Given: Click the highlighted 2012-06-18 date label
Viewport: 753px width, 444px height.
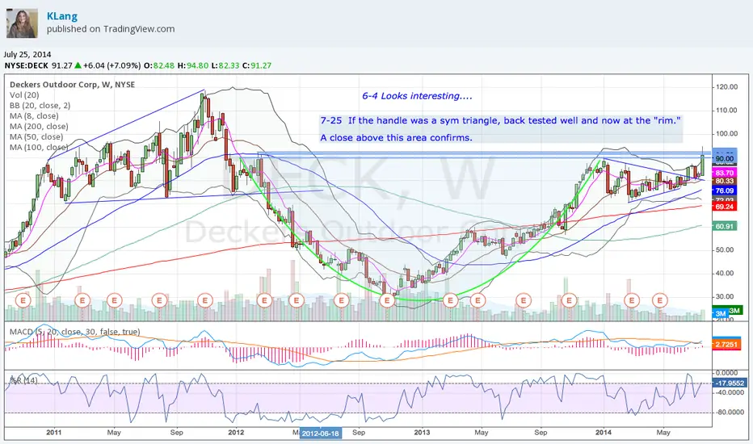Looking at the screenshot, I should 320,433.
